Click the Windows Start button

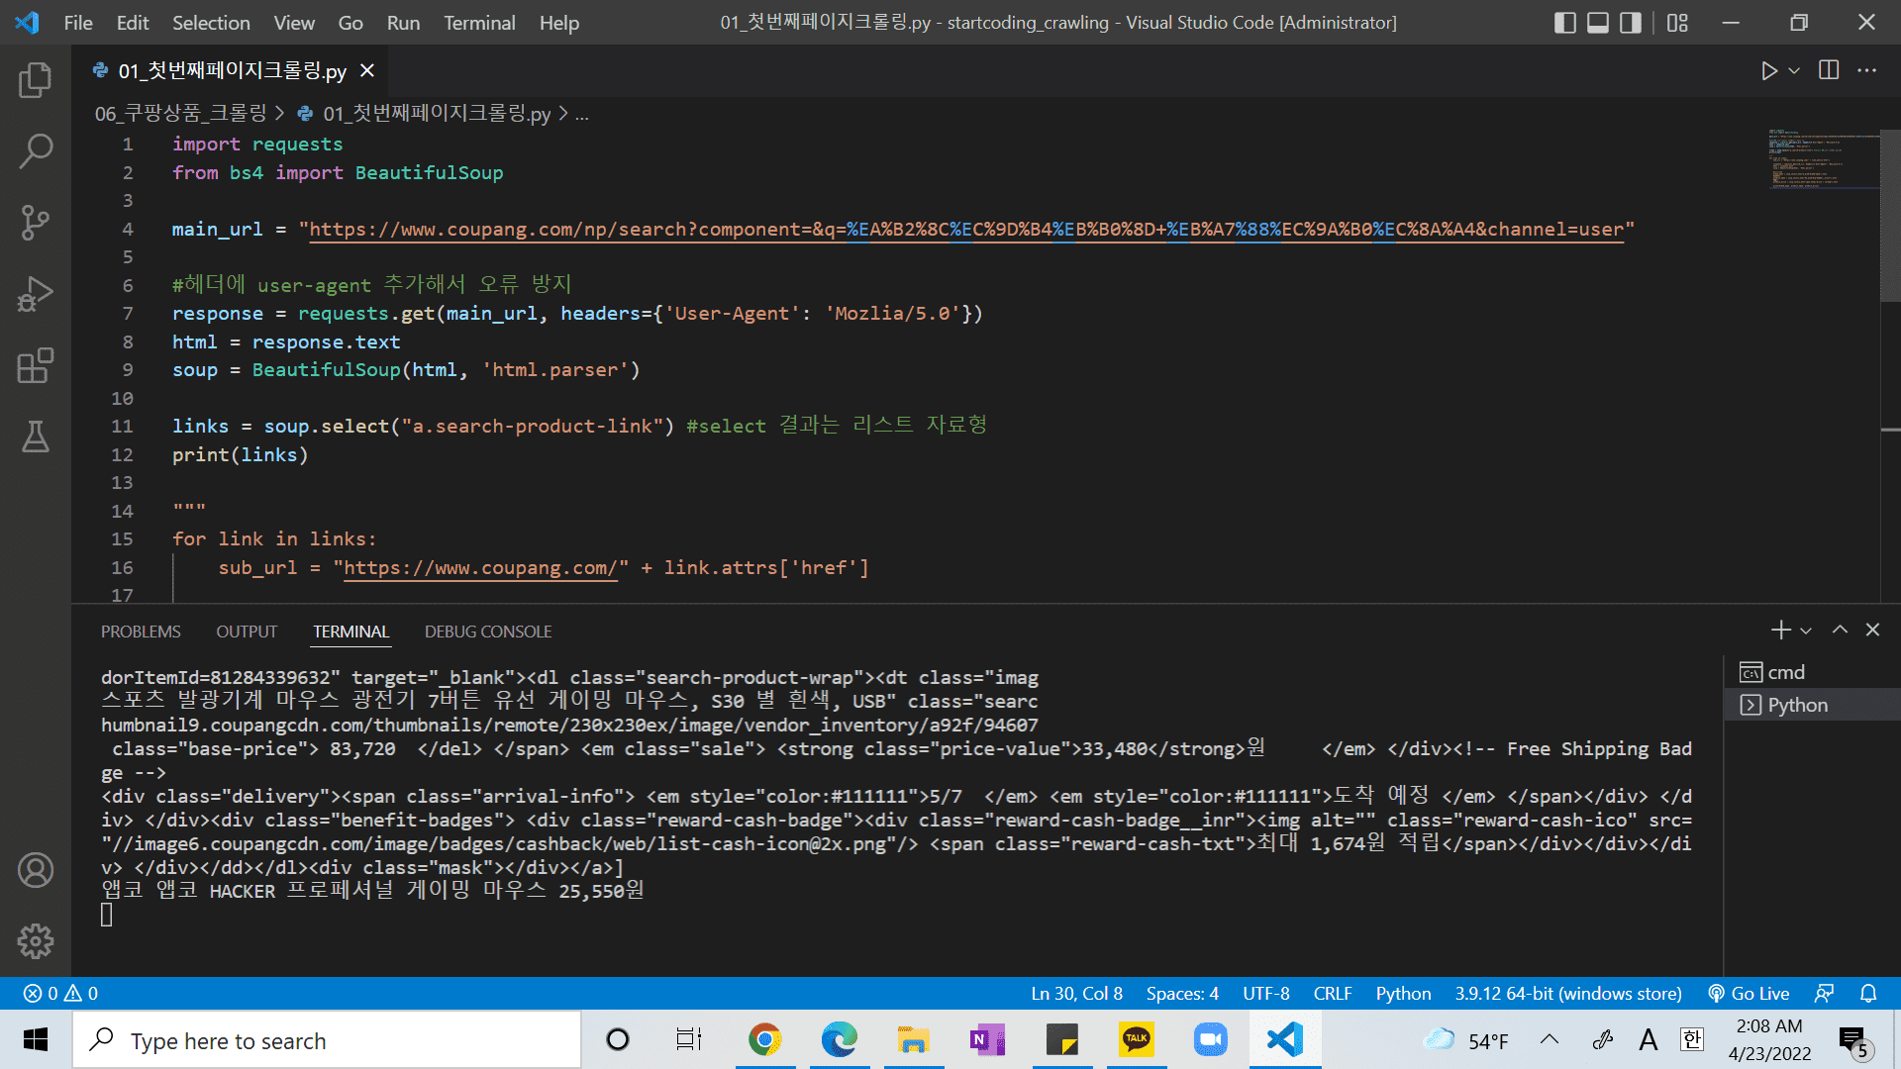pyautogui.click(x=36, y=1040)
